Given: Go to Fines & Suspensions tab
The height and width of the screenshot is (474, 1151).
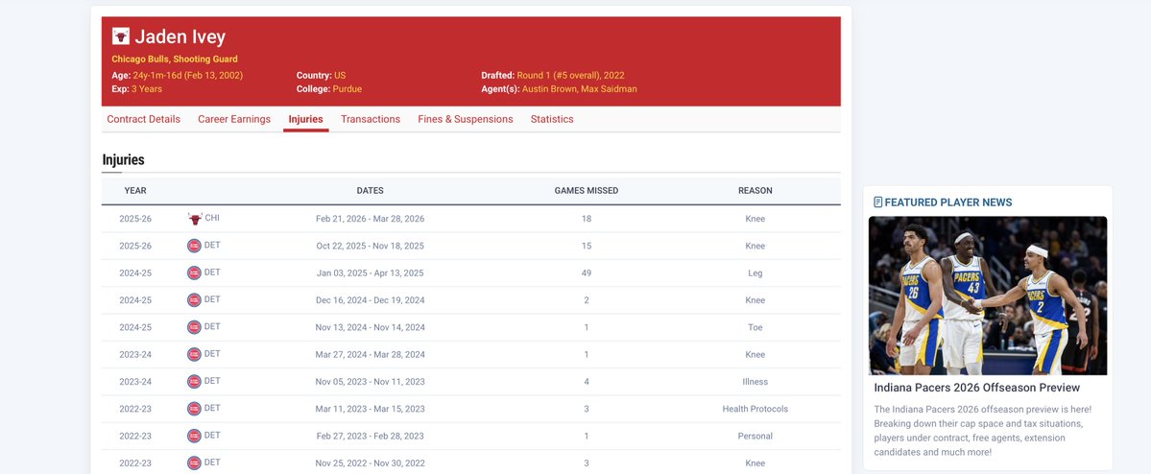Looking at the screenshot, I should (466, 119).
